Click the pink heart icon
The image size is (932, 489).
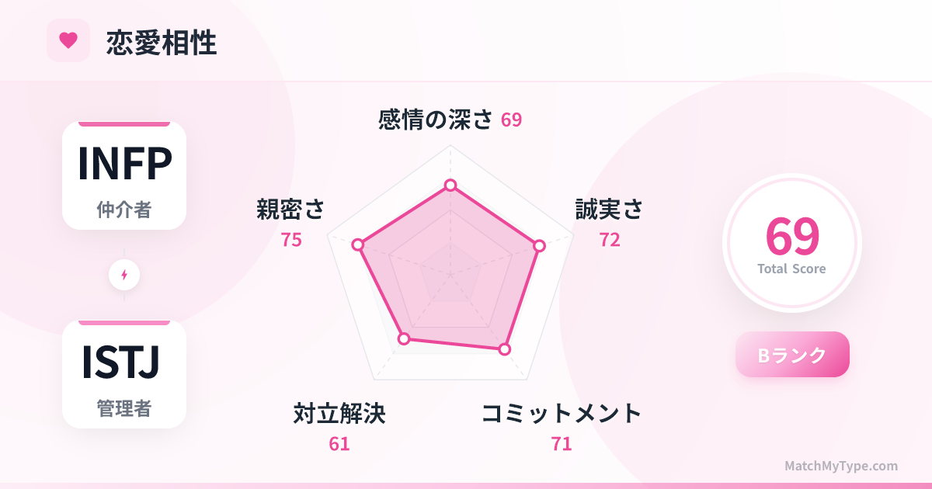pos(68,40)
